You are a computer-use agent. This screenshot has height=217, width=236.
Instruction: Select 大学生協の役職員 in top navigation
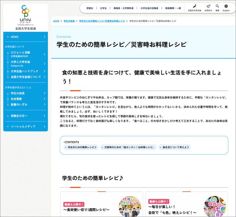(x=149, y=8)
